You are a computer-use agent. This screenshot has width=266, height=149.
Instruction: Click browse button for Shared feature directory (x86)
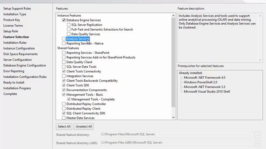point(258,143)
